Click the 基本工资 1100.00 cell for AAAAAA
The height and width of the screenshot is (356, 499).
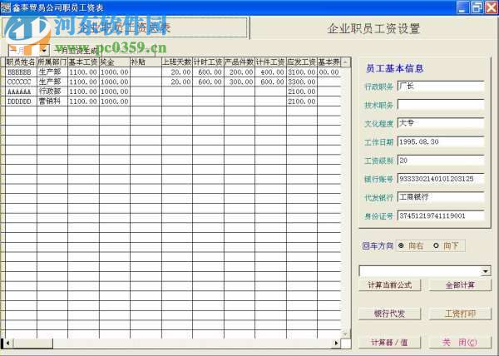(x=83, y=91)
